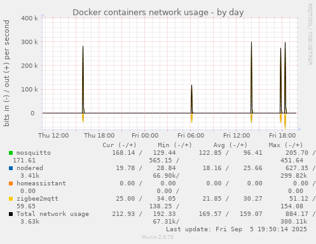316x244 pixels.
Task: Click the 'Cur (-/+)' column header
Action: pyautogui.click(x=120, y=145)
